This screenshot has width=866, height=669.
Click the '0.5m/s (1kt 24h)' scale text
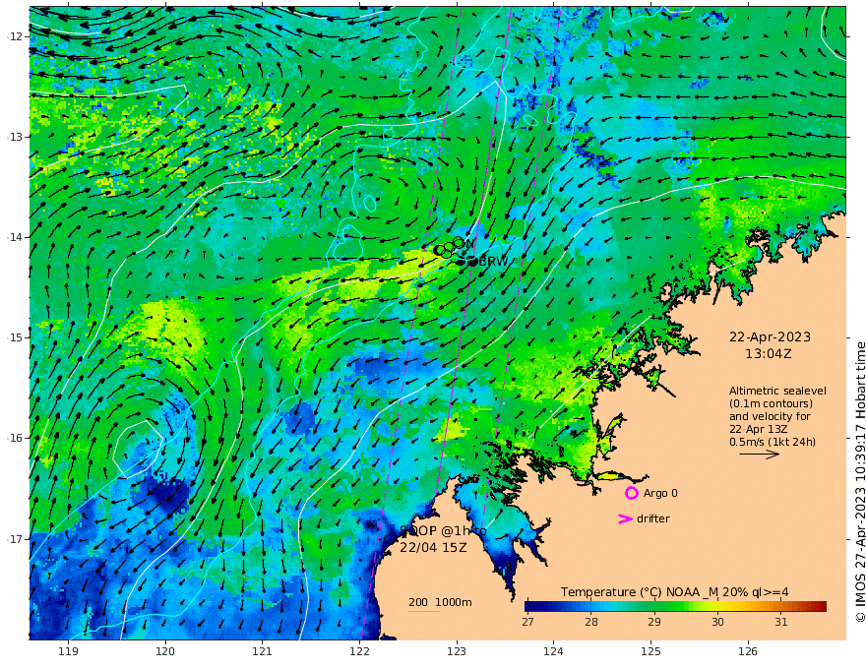[773, 442]
